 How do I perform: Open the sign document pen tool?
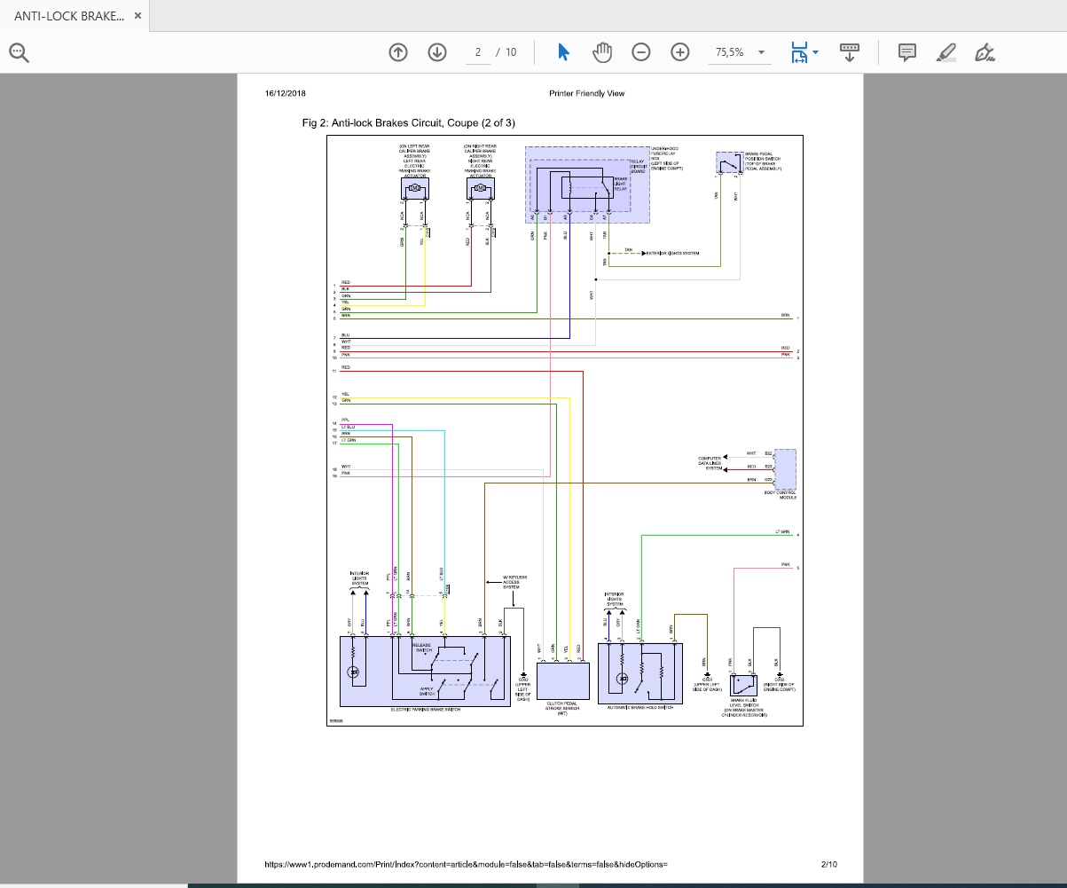(984, 52)
